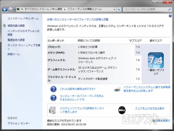Click 1 秒あたりのメモリ操作 description

[x=91, y=52]
